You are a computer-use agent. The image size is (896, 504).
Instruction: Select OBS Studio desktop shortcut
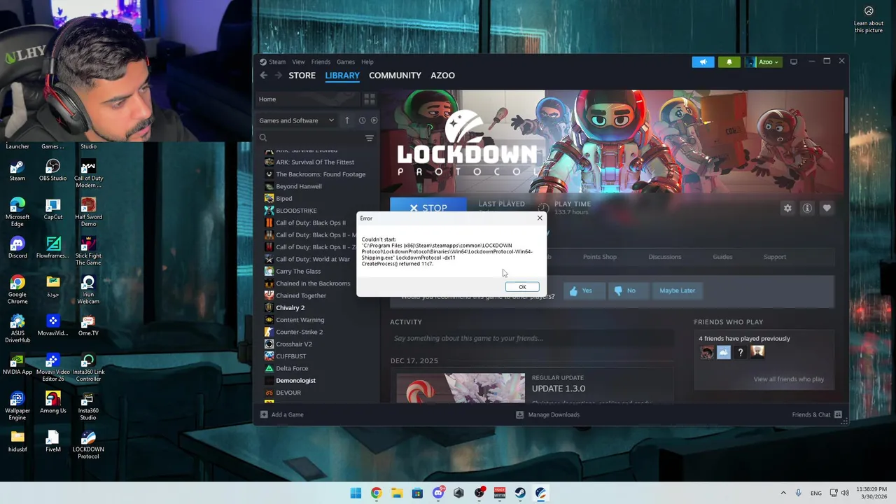(x=52, y=170)
